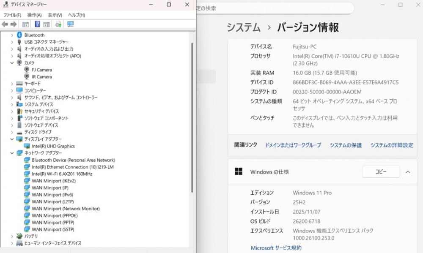Open the ヘルプ(H) menu

click(76, 15)
